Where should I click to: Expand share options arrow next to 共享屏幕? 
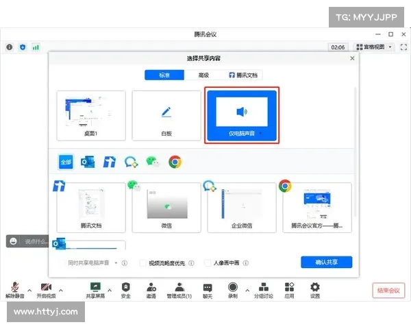(x=110, y=291)
